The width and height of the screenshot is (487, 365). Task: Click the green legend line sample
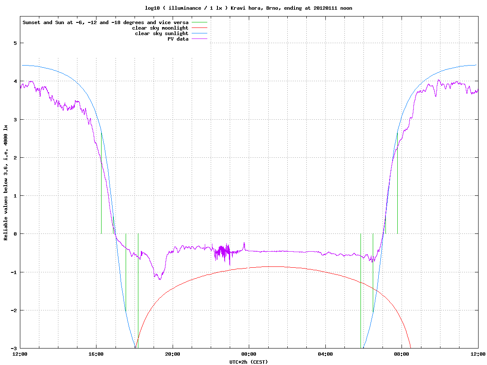(199, 22)
